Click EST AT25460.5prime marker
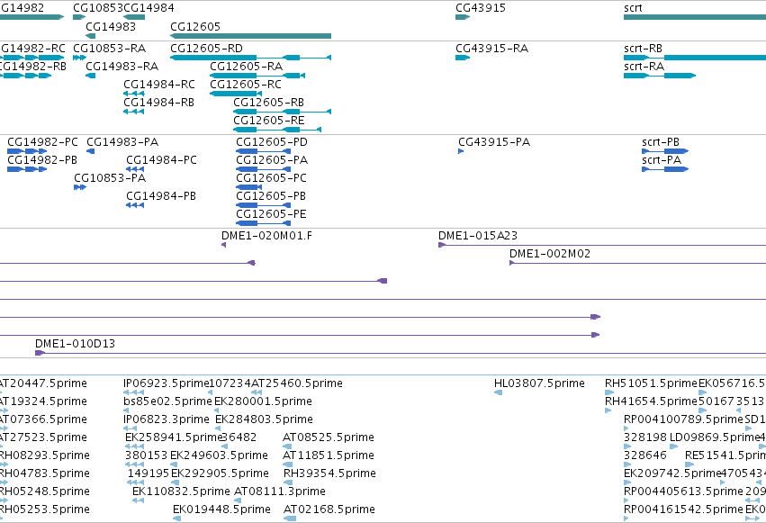 (257, 392)
